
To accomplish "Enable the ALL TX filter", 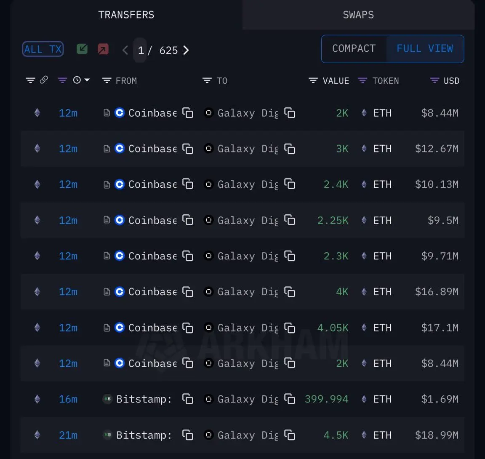I will (x=43, y=49).
